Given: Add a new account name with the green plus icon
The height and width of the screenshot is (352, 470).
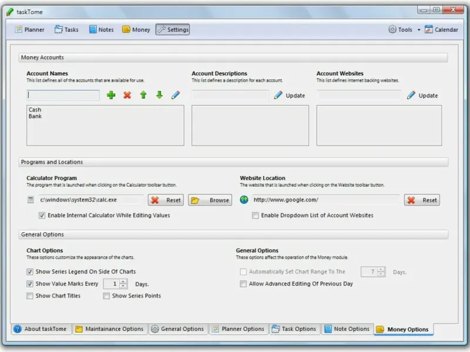Looking at the screenshot, I should pyautogui.click(x=111, y=95).
